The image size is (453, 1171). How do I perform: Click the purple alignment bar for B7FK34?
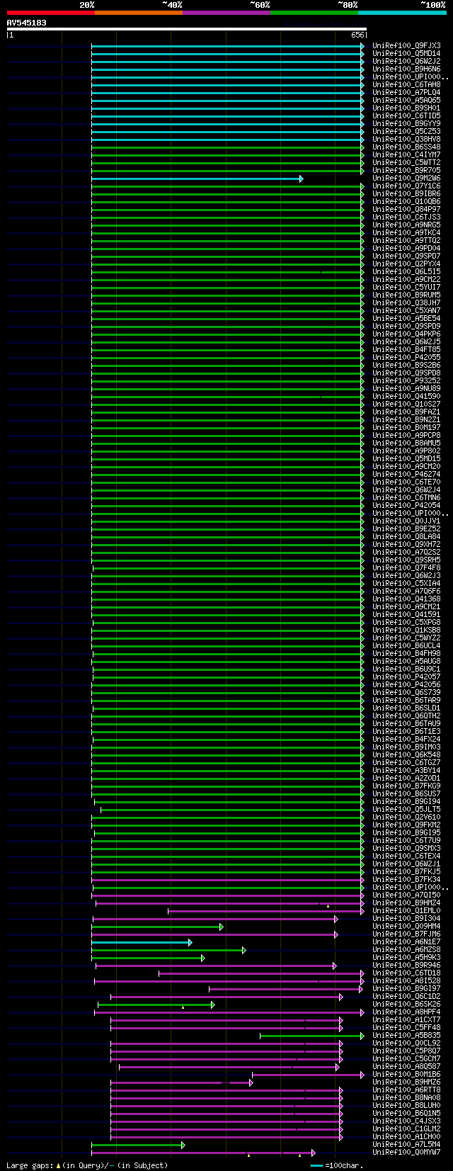[228, 880]
